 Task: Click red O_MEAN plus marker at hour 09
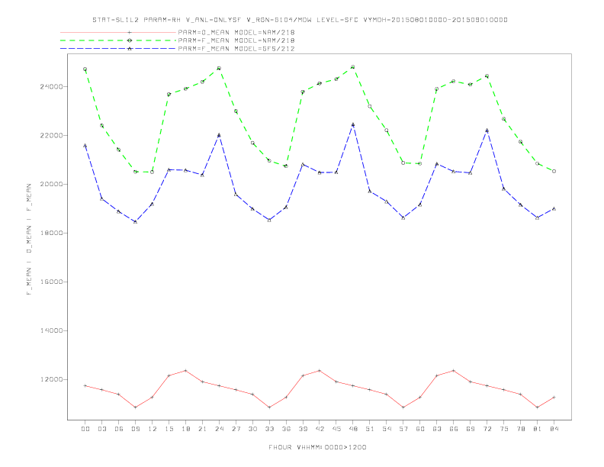pyautogui.click(x=135, y=407)
